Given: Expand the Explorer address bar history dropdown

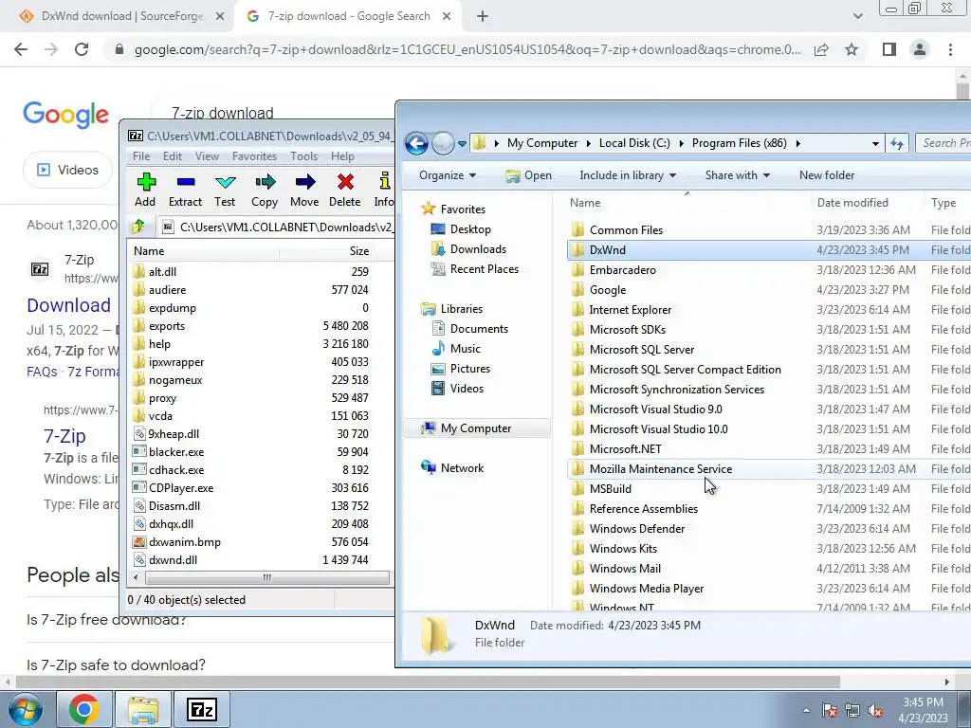Looking at the screenshot, I should pyautogui.click(x=875, y=144).
